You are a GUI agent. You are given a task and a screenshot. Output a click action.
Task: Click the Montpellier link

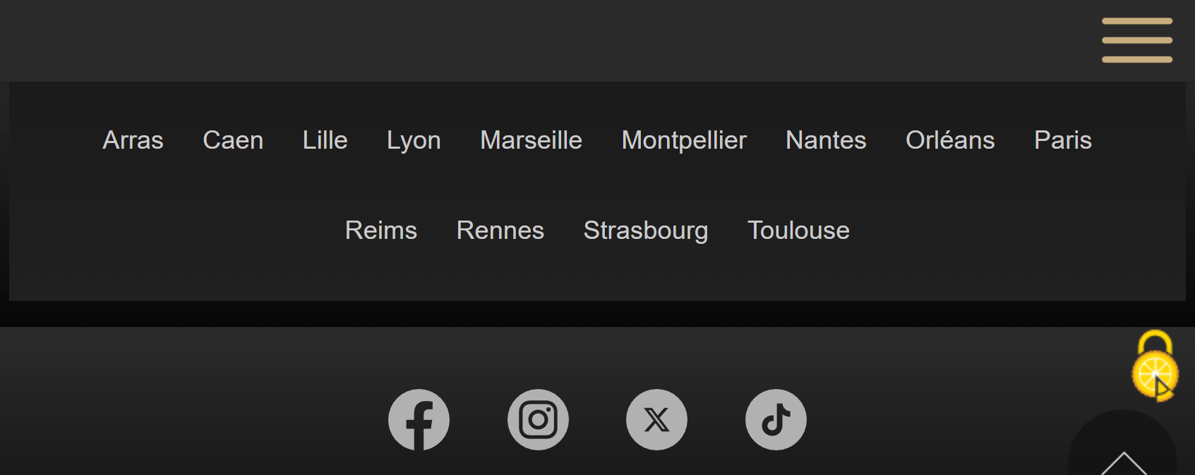pos(683,140)
